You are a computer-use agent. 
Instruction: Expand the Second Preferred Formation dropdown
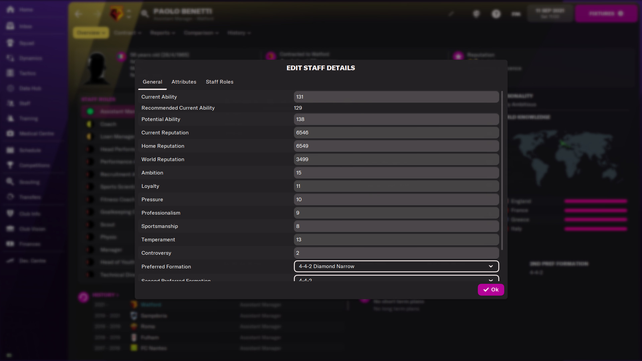491,279
